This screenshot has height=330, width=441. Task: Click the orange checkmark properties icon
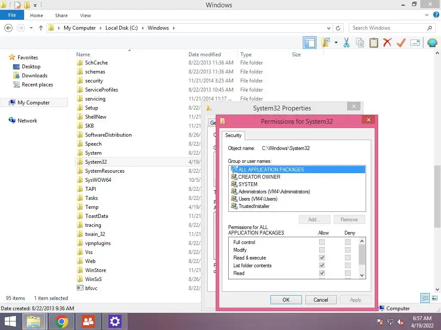pos(401,43)
